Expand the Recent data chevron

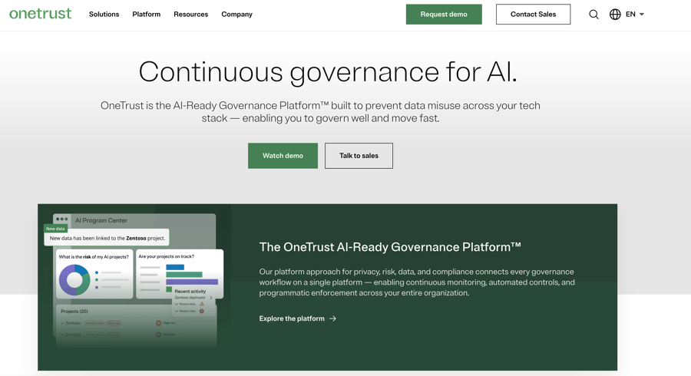click(177, 304)
